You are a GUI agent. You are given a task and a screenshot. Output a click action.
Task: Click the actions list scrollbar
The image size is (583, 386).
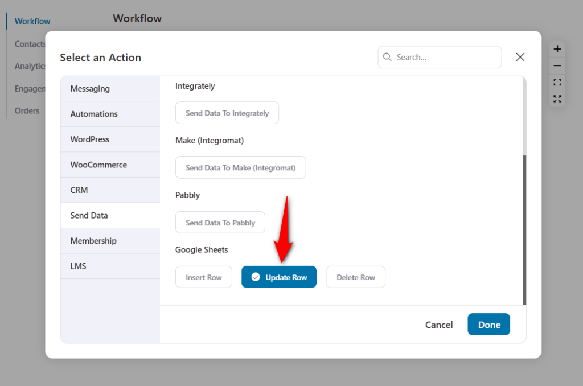click(524, 230)
